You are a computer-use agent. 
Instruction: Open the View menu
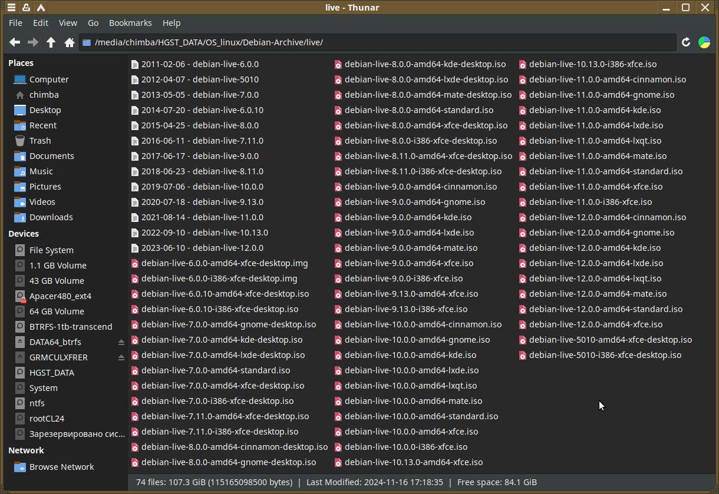point(68,23)
